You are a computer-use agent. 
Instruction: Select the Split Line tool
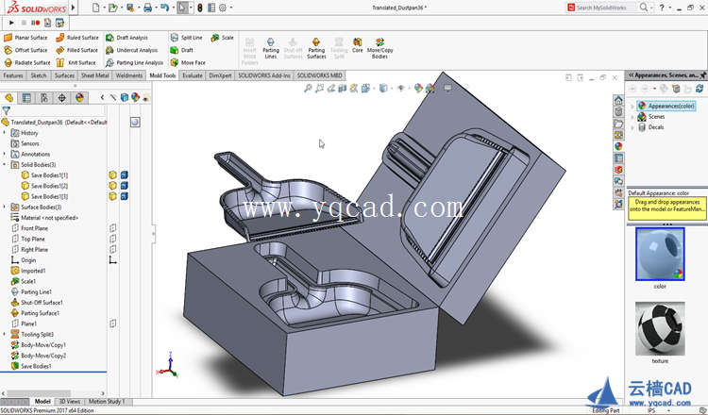[x=187, y=38]
